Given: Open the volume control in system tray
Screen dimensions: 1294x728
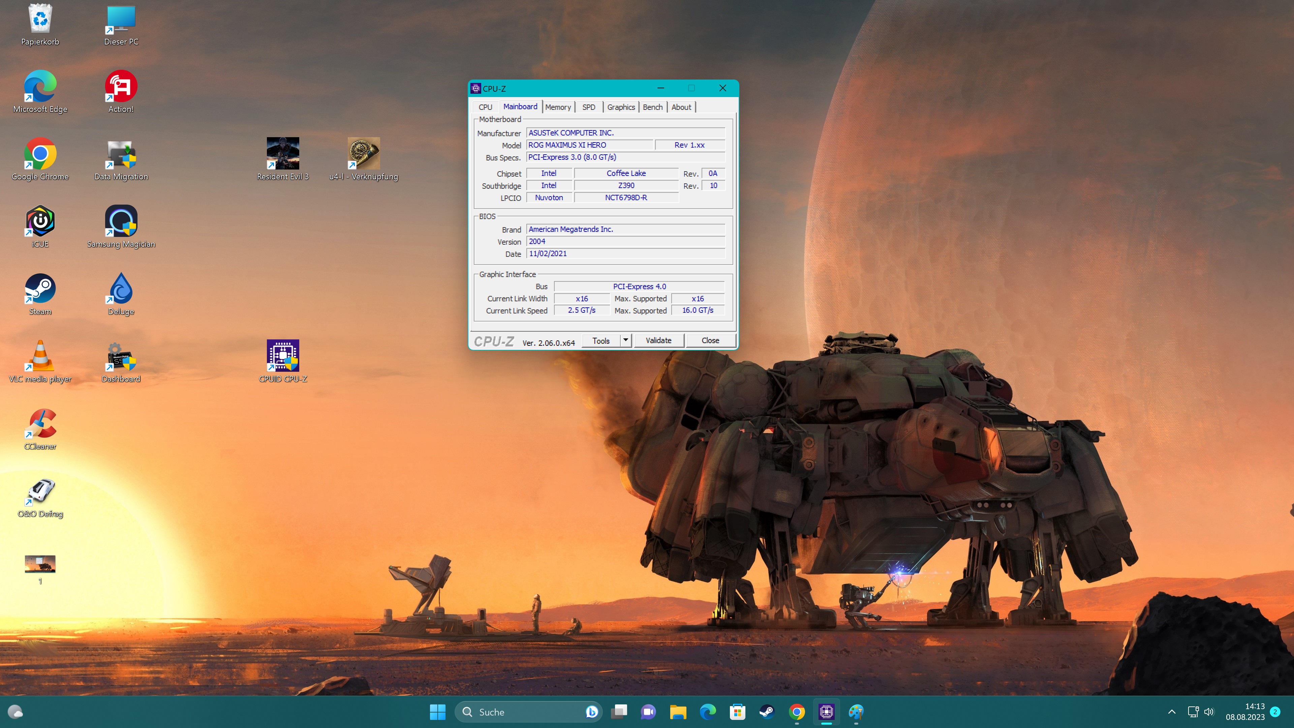Looking at the screenshot, I should coord(1209,711).
